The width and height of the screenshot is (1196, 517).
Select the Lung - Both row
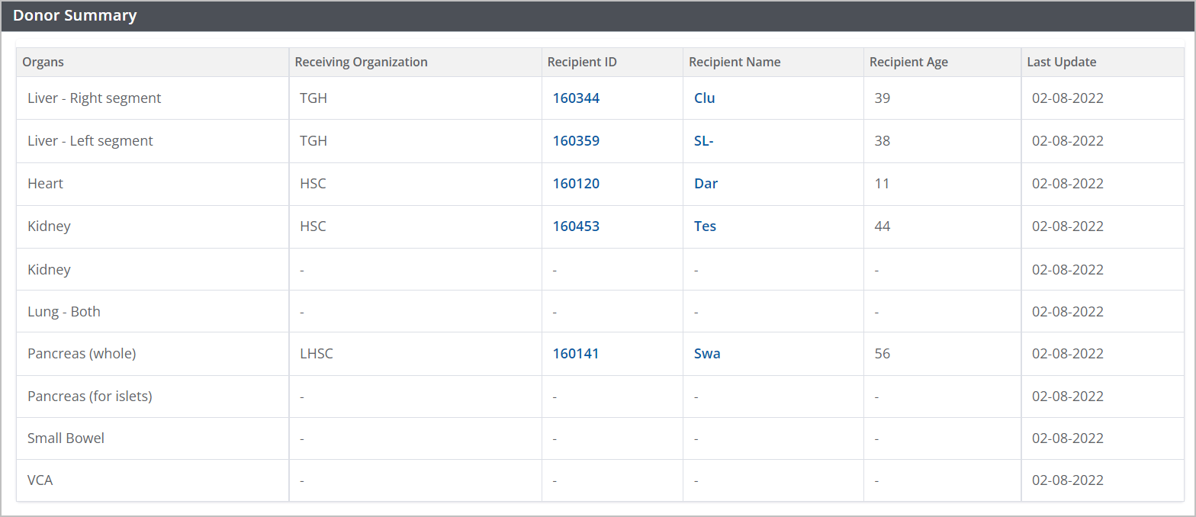(64, 312)
